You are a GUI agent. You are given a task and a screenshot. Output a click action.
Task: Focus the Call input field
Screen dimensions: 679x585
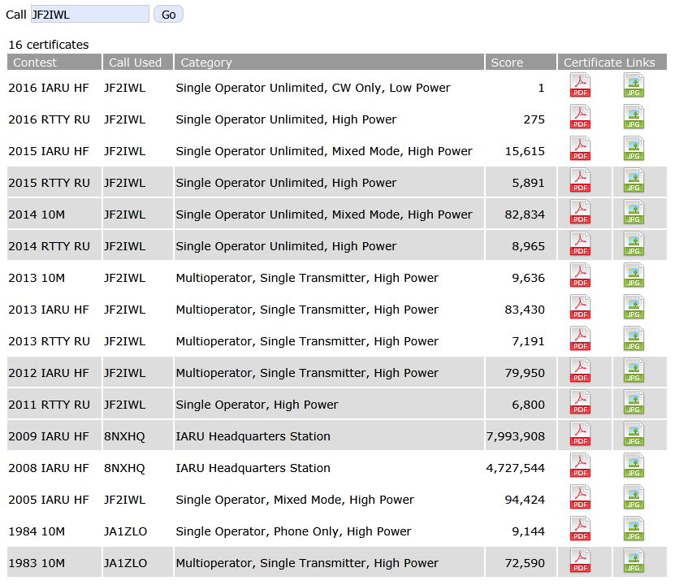point(90,15)
